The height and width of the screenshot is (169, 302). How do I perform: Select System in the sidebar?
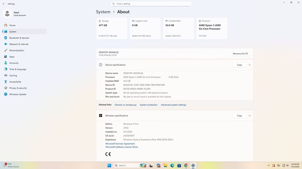(x=24, y=32)
